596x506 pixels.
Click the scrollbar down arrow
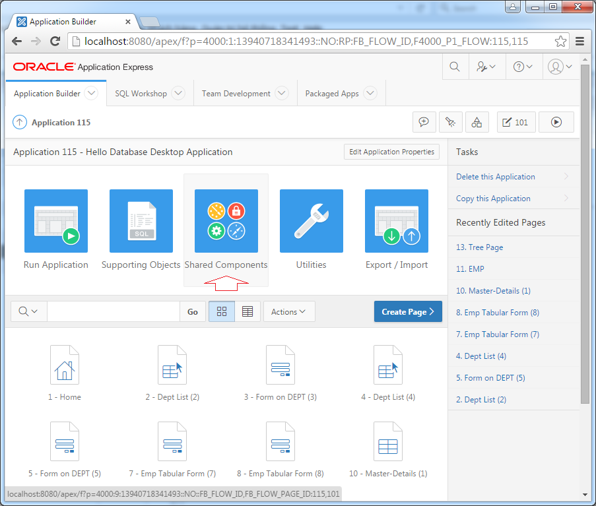click(x=585, y=495)
